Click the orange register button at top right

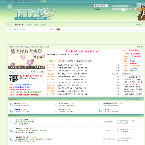click(141, 9)
